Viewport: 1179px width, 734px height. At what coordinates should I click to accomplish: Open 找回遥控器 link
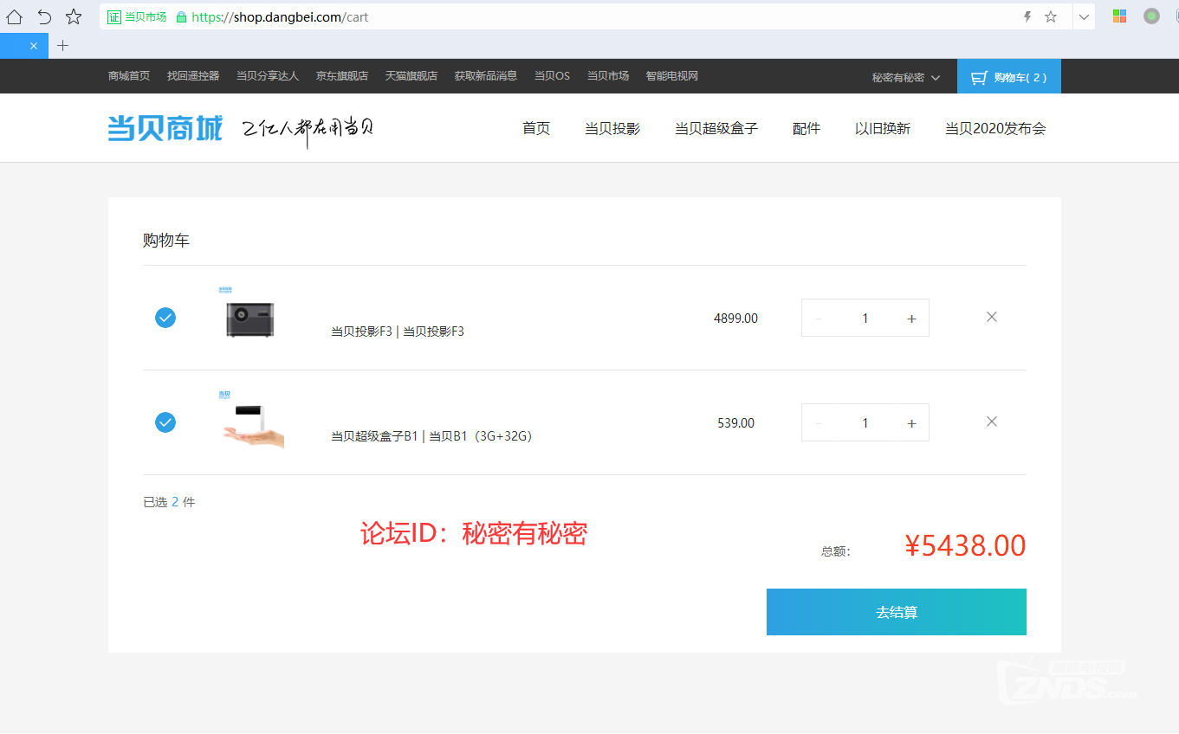click(x=193, y=76)
